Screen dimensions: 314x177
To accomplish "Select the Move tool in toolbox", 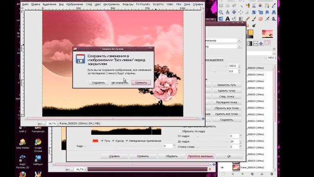I will point(234,12).
